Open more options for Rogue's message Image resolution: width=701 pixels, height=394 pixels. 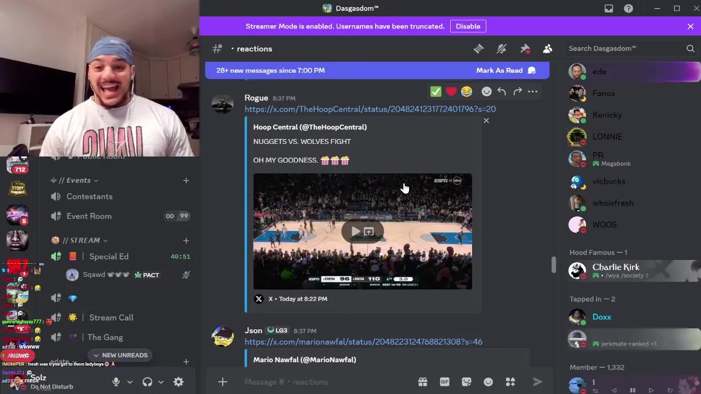pyautogui.click(x=533, y=91)
